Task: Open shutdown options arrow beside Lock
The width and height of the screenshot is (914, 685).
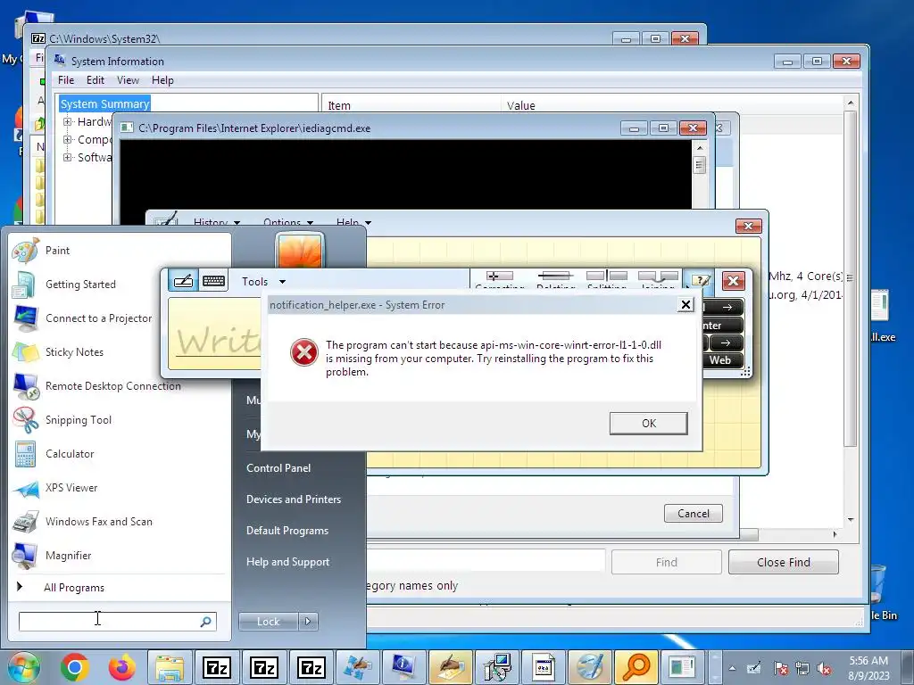Action: 308,622
